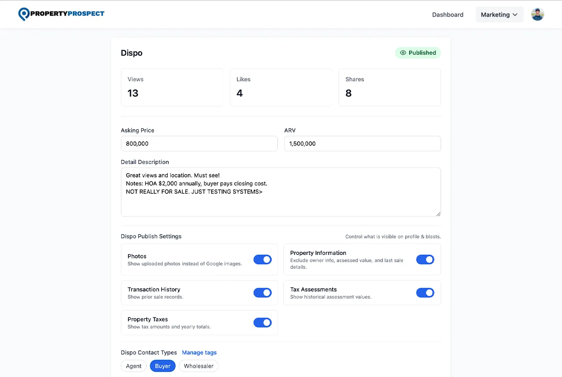562x377 pixels.
Task: Switch off the Property Taxes setting
Action: pos(262,322)
